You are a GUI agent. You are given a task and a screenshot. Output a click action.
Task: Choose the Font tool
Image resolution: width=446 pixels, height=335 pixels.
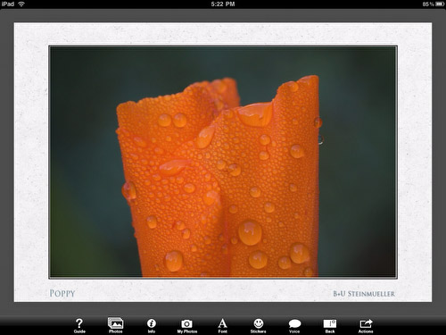coord(222,326)
